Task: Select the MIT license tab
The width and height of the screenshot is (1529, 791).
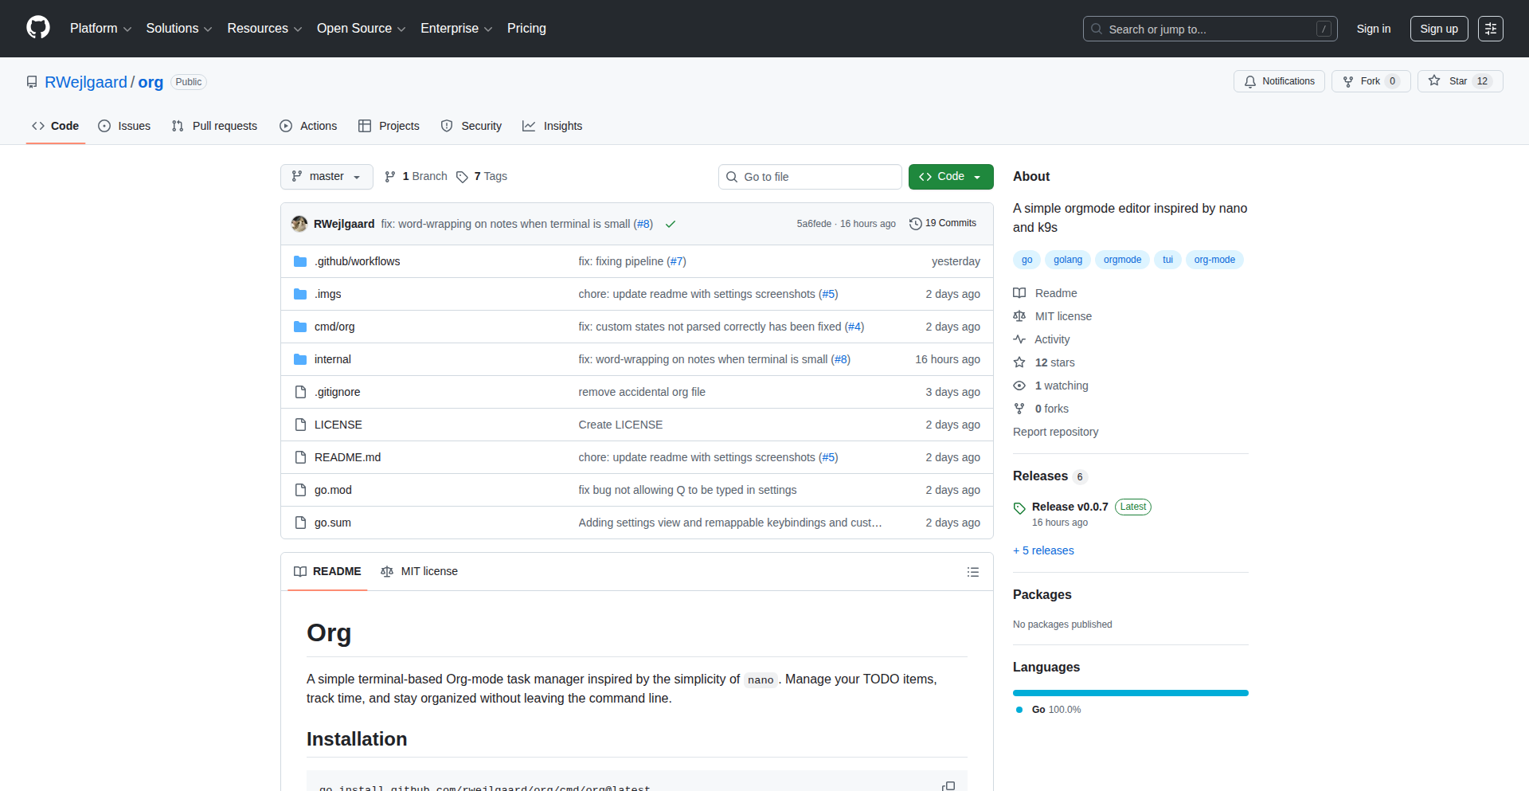Action: (420, 572)
